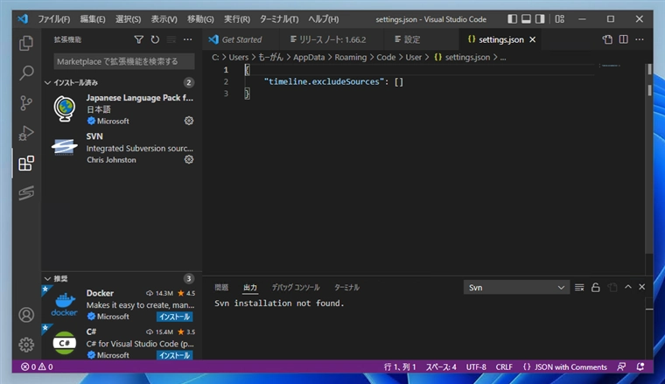Open the Run and Debug view

coord(26,133)
